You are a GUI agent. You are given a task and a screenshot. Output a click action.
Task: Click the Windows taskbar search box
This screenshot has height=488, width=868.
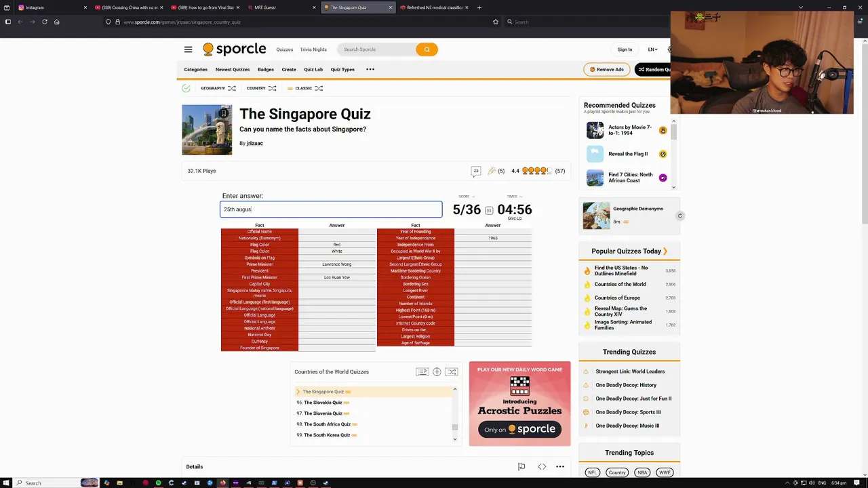click(57, 483)
